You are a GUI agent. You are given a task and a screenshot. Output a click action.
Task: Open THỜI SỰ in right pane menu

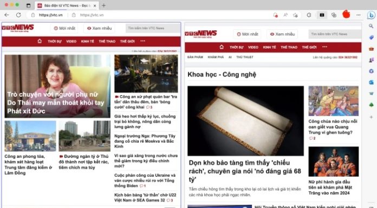click(x=237, y=47)
